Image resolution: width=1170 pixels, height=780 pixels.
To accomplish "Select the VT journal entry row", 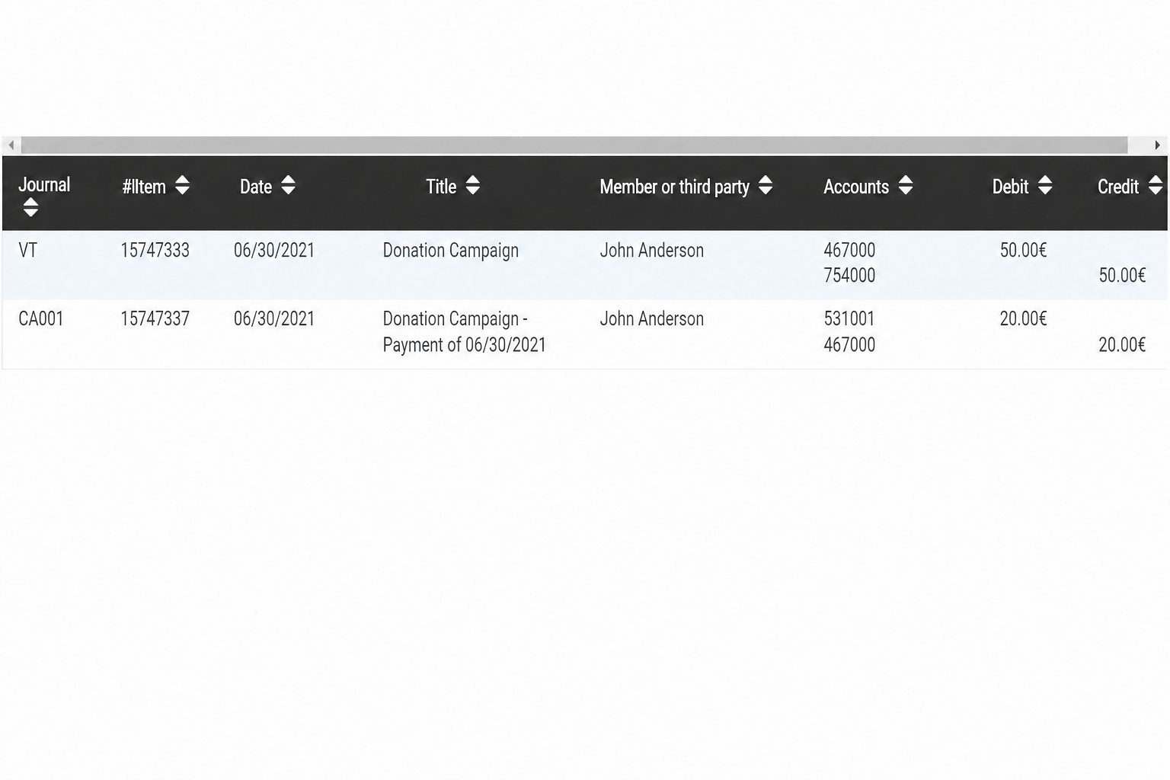I will [585, 264].
